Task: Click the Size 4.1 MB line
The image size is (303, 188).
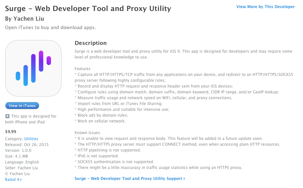Action: coord(17,156)
